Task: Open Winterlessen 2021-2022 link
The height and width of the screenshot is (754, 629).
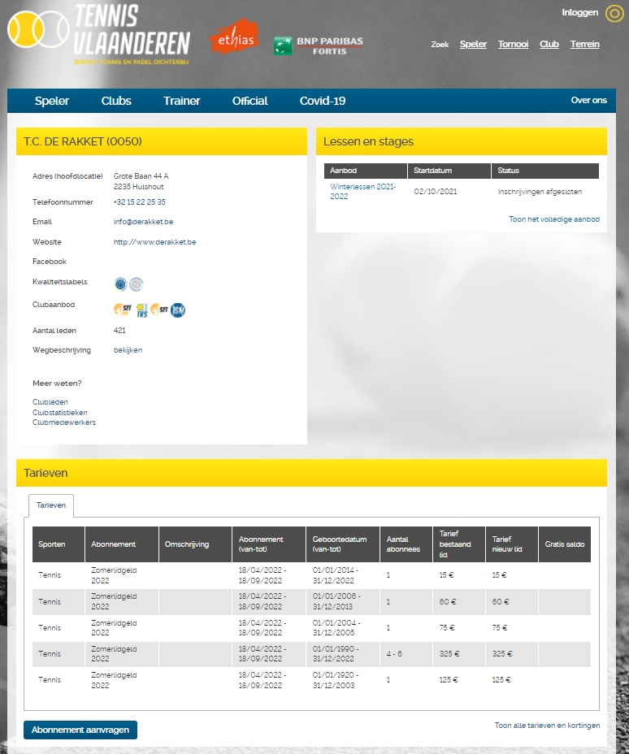Action: pos(362,192)
